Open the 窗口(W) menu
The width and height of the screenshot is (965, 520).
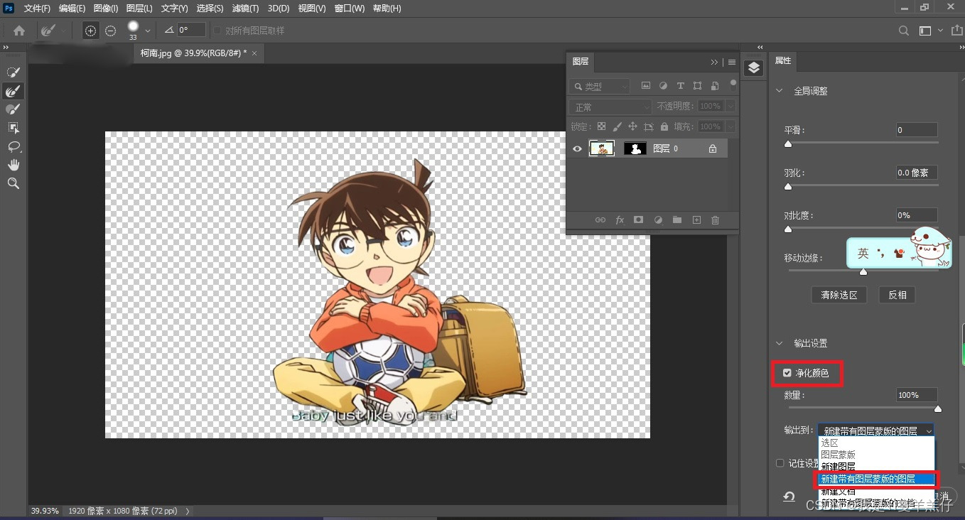coord(349,9)
